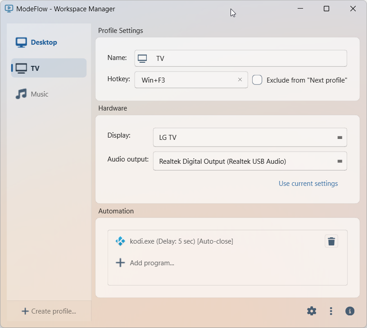The width and height of the screenshot is (367, 328).
Task: Toggle Exclude from "Next profile" checkbox
Action: [257, 80]
